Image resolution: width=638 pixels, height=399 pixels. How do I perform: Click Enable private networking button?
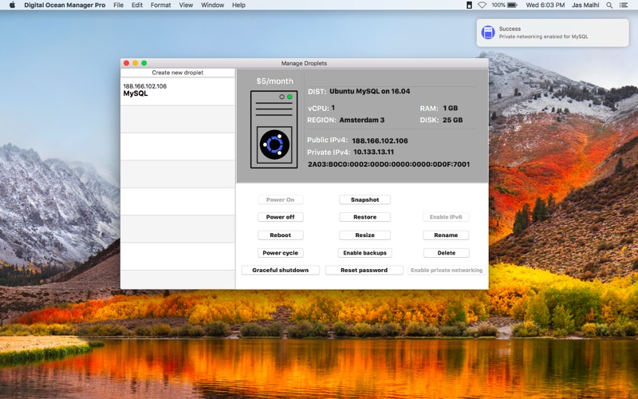click(x=447, y=271)
